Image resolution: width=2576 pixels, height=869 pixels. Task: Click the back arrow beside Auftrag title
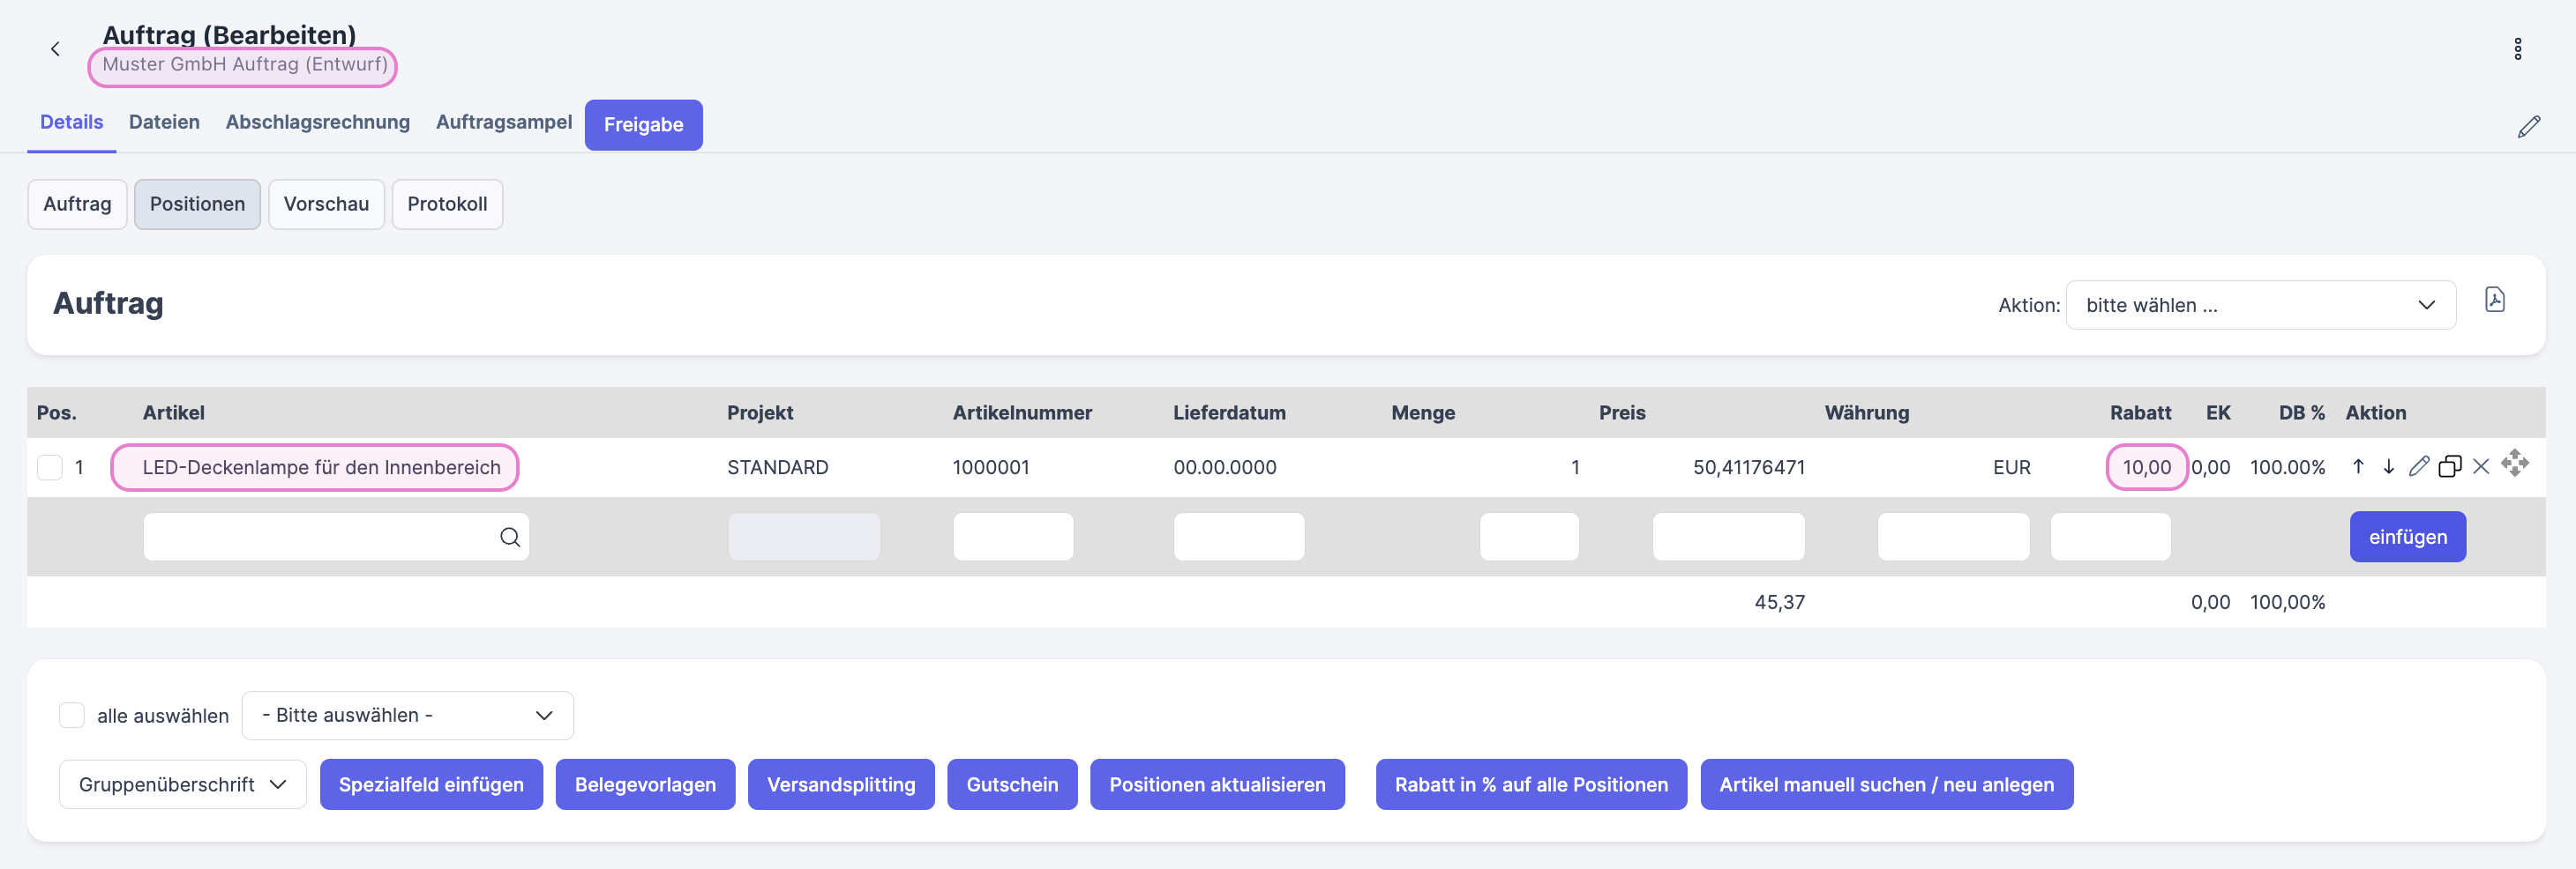(55, 49)
